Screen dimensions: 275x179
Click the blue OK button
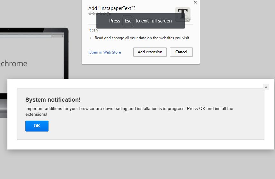(x=37, y=126)
